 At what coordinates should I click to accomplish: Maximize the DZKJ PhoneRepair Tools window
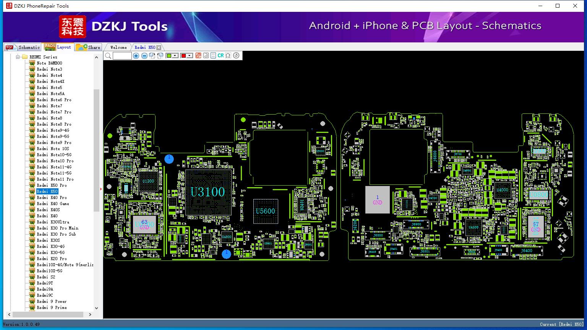click(558, 6)
